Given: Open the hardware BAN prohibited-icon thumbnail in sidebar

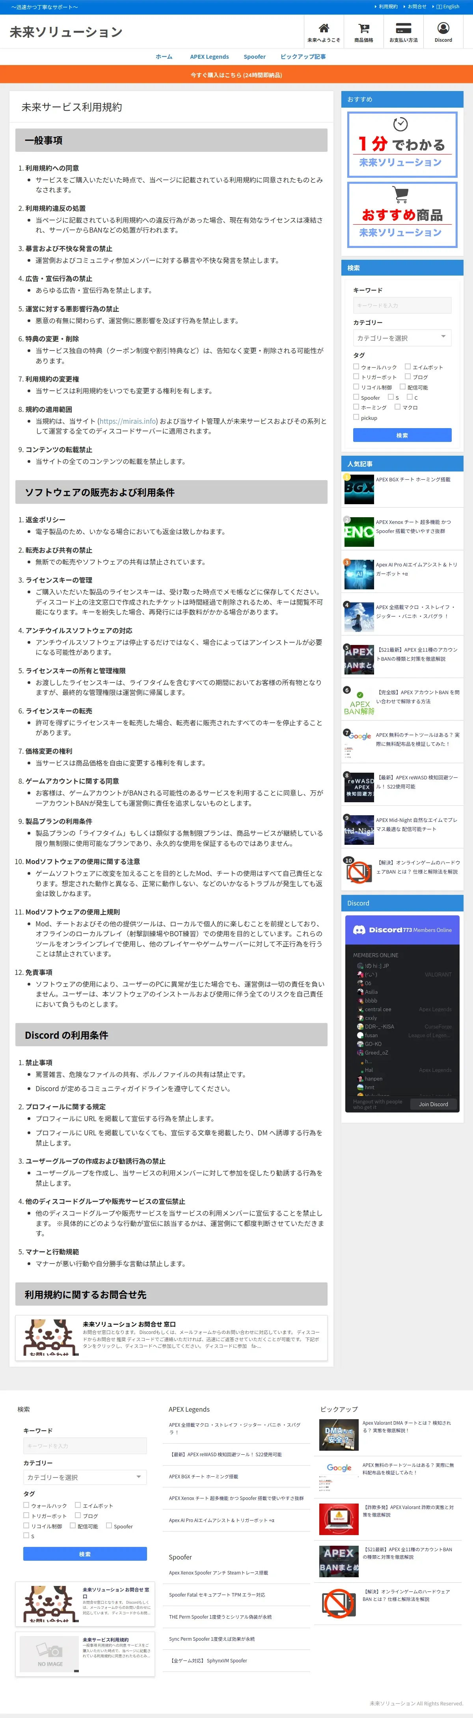Looking at the screenshot, I should (x=359, y=872).
